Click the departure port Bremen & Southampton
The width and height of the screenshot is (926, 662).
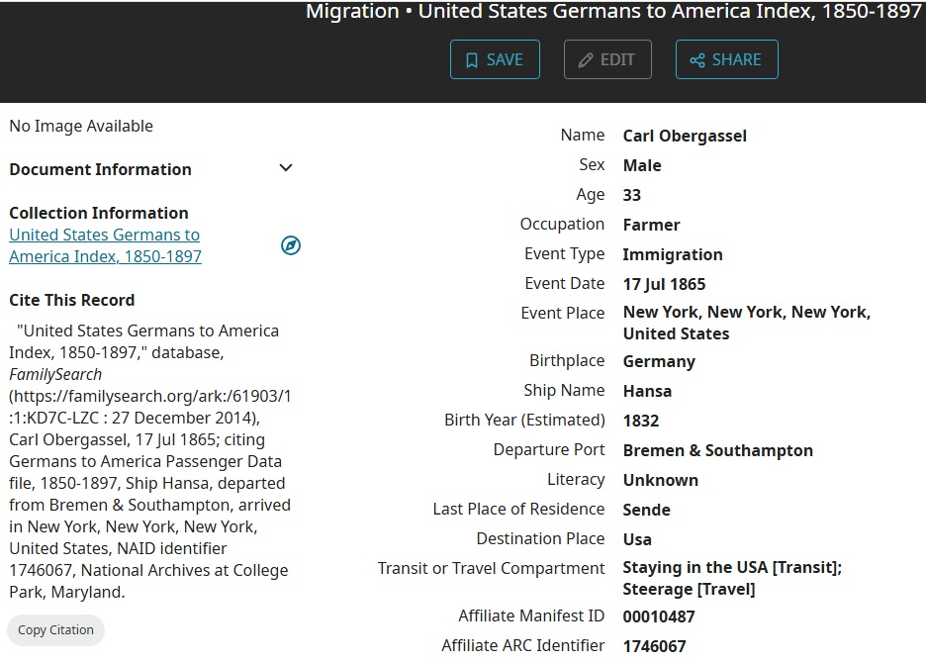[x=717, y=450]
